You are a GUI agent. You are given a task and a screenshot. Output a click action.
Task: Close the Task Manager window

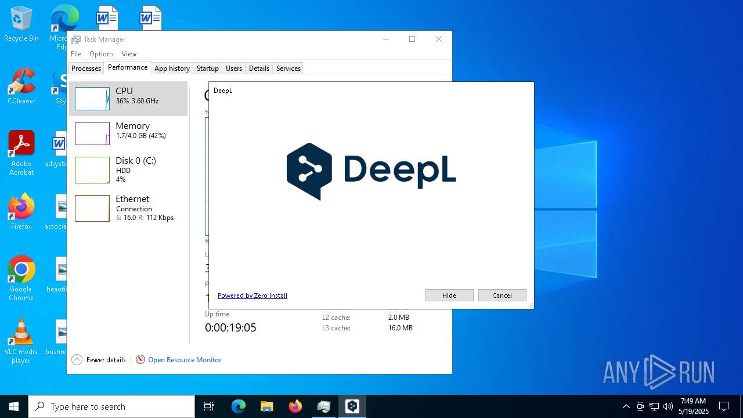pyautogui.click(x=439, y=39)
